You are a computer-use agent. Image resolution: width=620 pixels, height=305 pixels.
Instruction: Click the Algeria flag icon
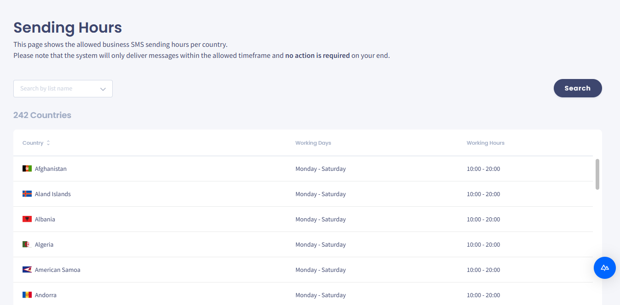coord(27,244)
